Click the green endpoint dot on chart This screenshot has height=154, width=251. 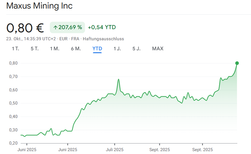coord(237,63)
